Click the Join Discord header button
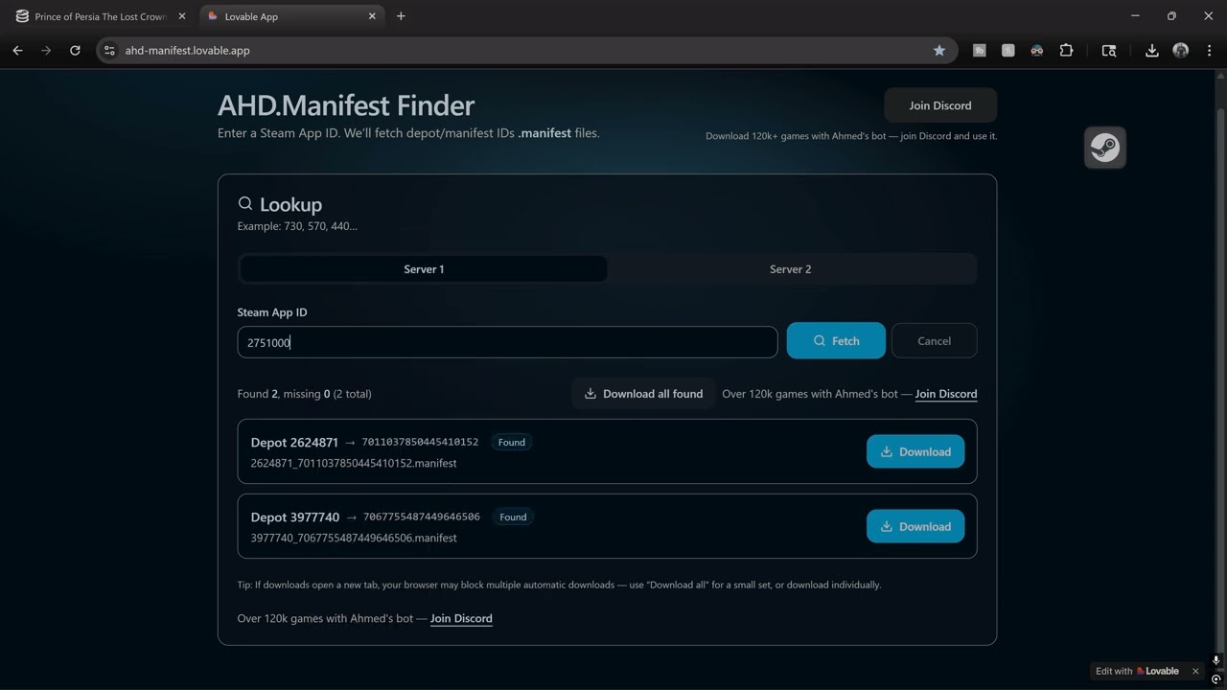This screenshot has height=690, width=1227. point(940,105)
